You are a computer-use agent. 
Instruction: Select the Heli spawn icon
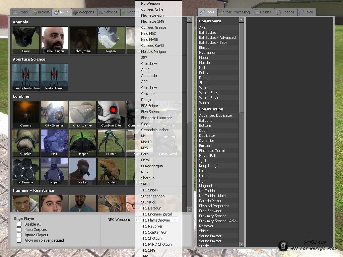54,143
